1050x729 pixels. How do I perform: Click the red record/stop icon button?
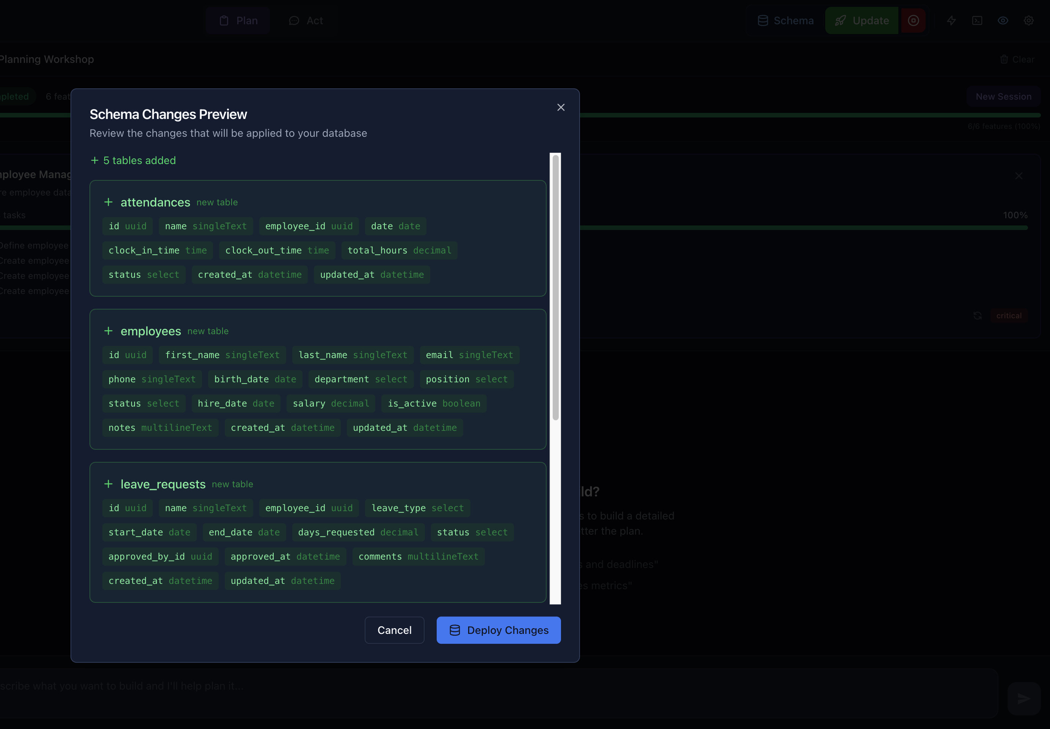click(913, 20)
